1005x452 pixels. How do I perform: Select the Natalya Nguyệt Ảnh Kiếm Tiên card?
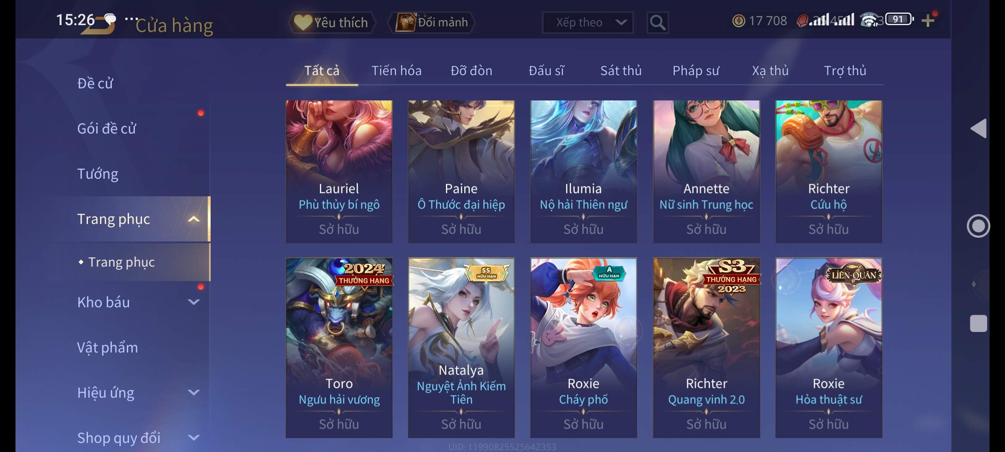(x=461, y=348)
